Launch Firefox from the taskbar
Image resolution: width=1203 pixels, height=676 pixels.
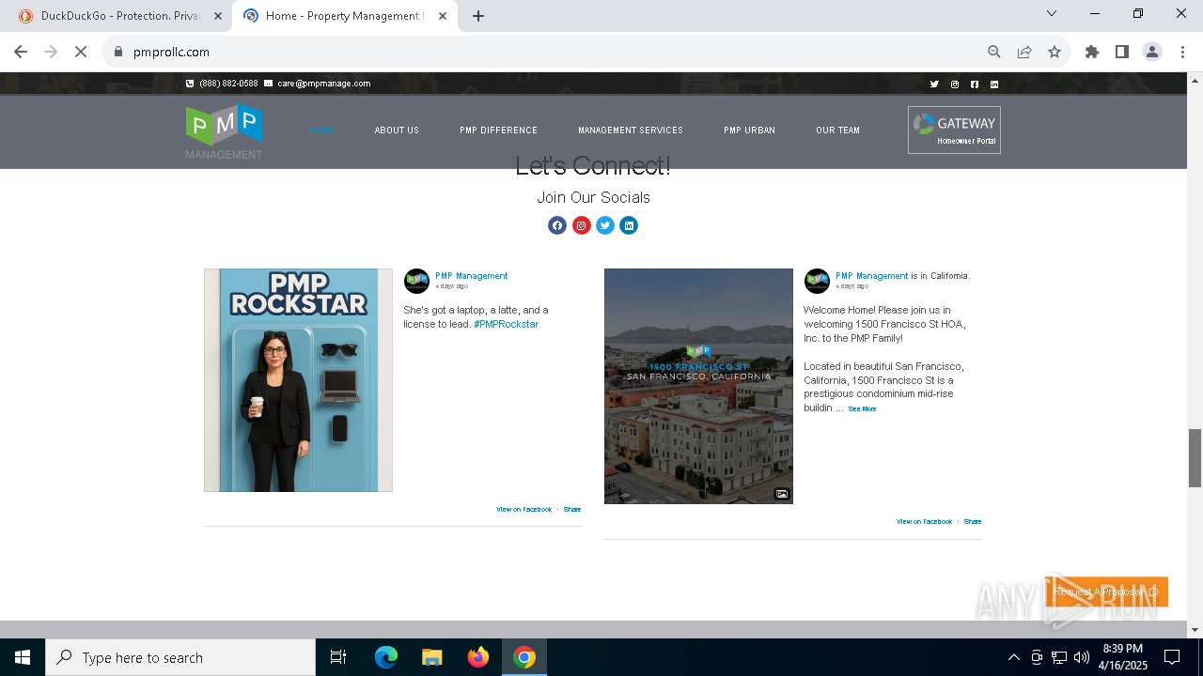click(478, 657)
